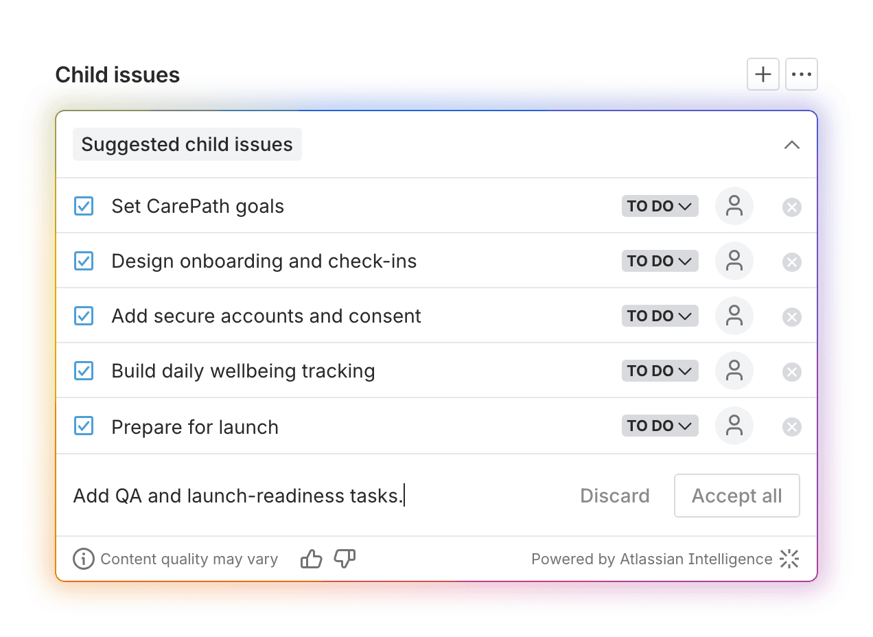Open TO DO status dropdown for Design onboarding
This screenshot has width=873, height=637.
tap(660, 261)
